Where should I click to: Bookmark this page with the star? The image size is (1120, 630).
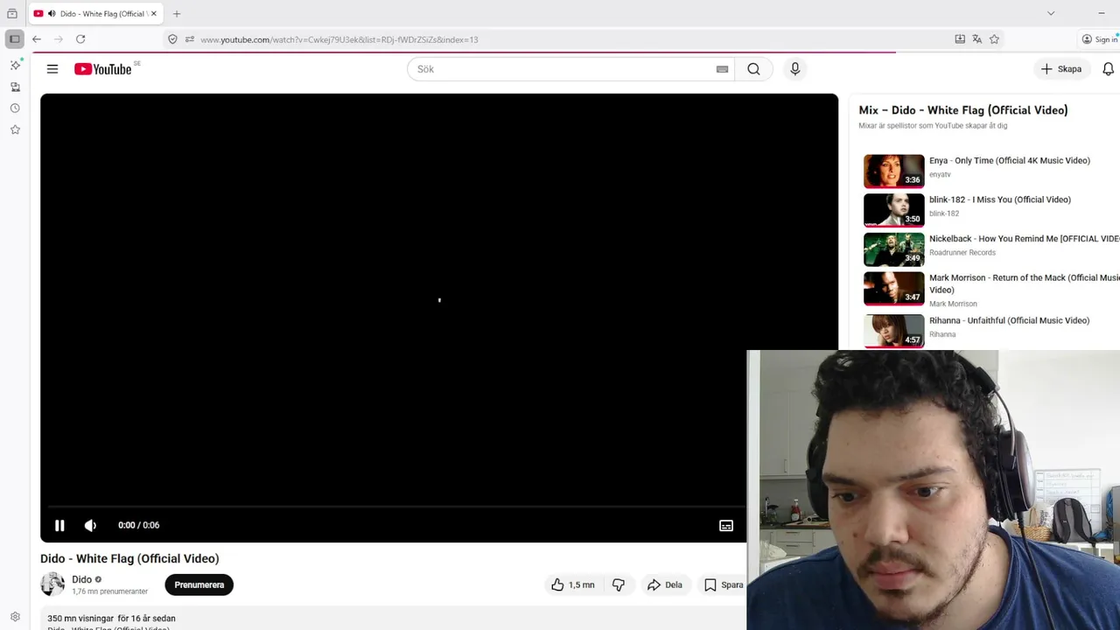tap(994, 39)
